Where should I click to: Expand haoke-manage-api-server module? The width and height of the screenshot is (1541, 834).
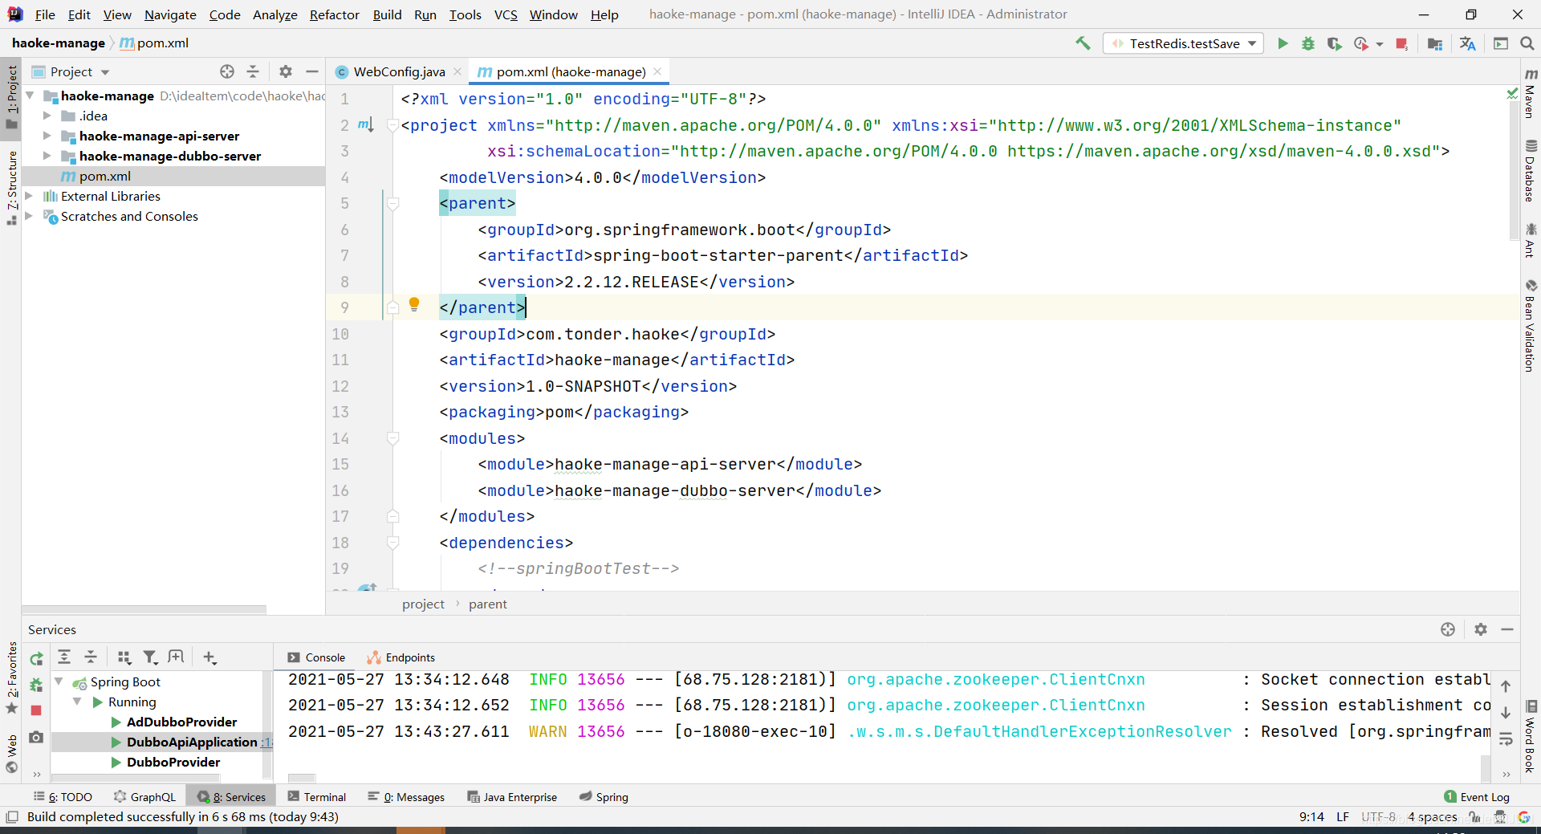47,136
